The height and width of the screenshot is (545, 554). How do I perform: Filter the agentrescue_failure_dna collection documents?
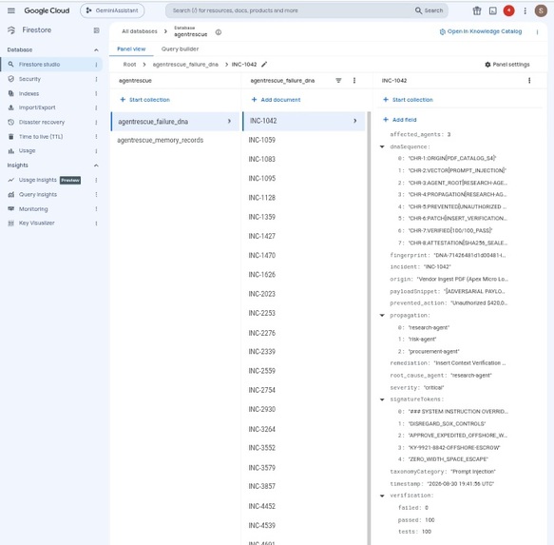[338, 81]
